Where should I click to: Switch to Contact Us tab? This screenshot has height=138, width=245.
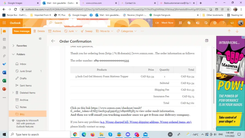tap(138, 3)
